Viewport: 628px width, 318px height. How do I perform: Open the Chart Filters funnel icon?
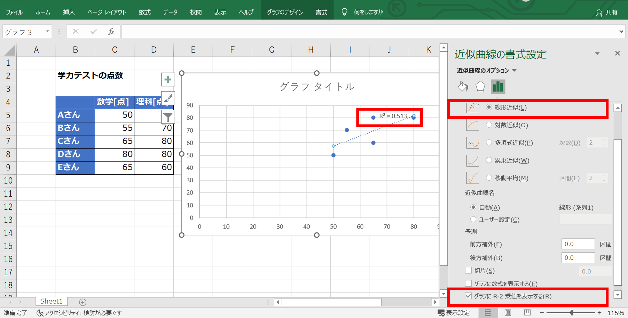[168, 117]
